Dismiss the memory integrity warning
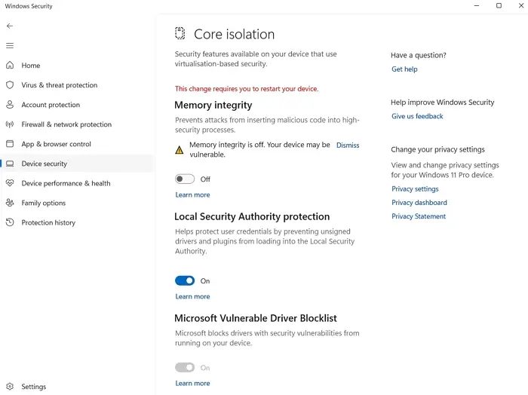The width and height of the screenshot is (528, 395). (348, 145)
